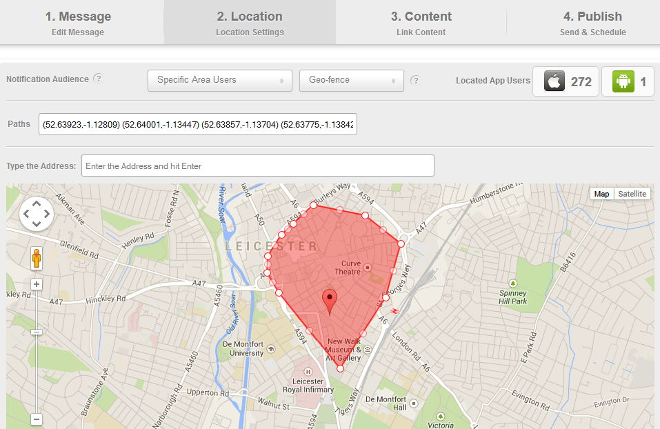Screen dimensions: 660x429
Task: Expand the Geo-fence dropdown
Action: (x=351, y=80)
